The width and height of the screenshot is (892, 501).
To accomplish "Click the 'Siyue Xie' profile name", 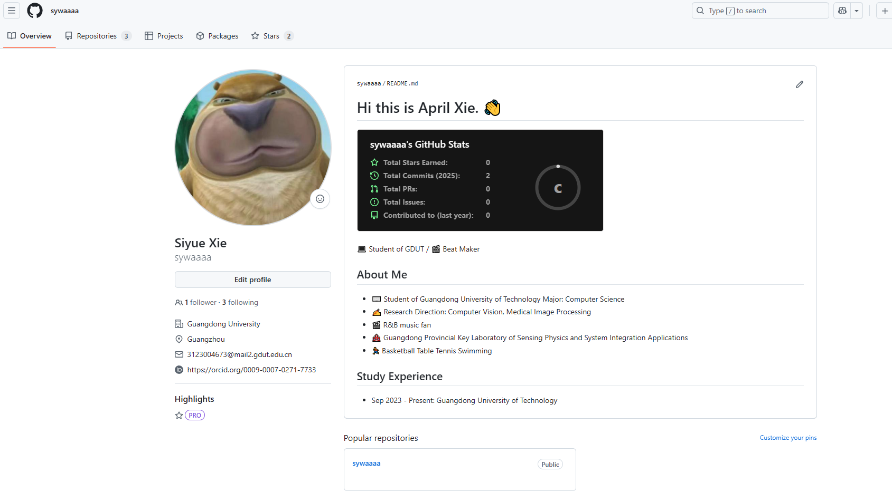I will coord(201,243).
